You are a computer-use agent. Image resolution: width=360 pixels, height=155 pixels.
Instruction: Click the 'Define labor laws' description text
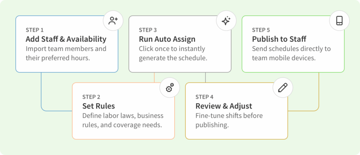(x=123, y=120)
